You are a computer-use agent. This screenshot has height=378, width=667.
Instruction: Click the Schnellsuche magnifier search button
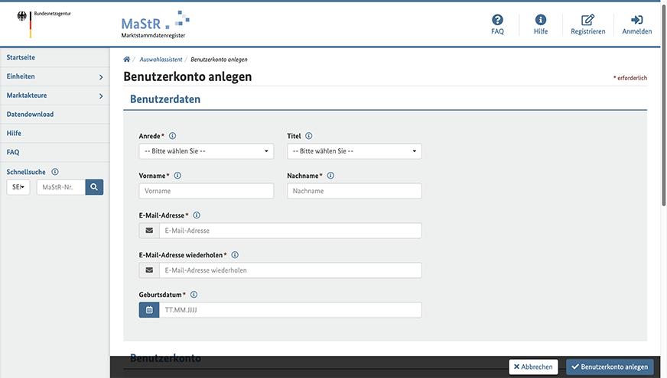(94, 187)
